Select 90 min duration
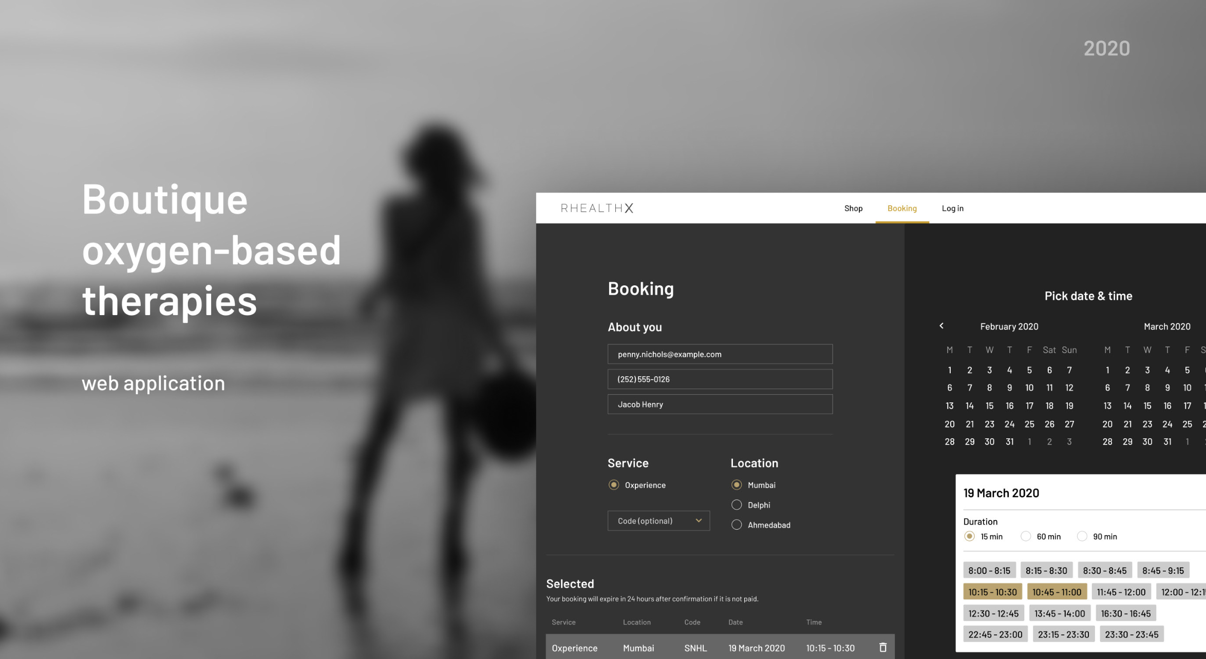The height and width of the screenshot is (659, 1206). pyautogui.click(x=1082, y=536)
